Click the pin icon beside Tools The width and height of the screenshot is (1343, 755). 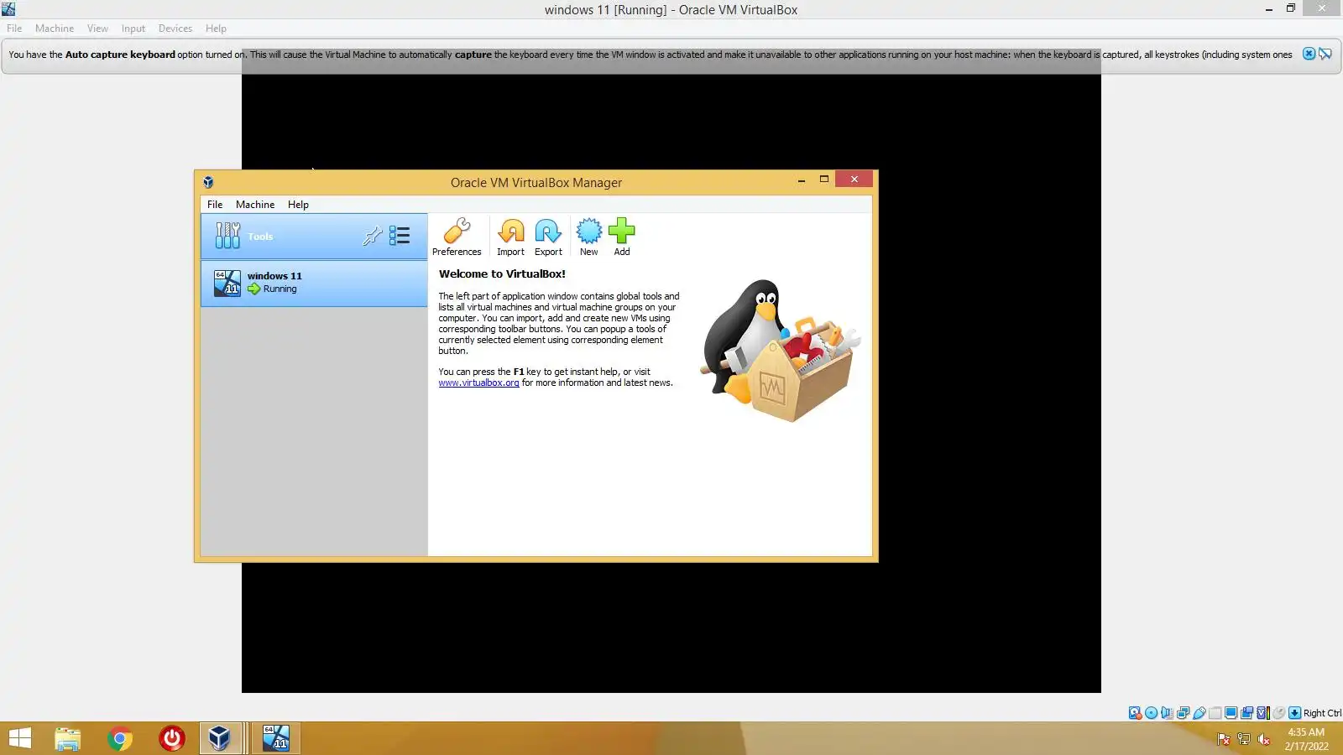[x=372, y=237]
